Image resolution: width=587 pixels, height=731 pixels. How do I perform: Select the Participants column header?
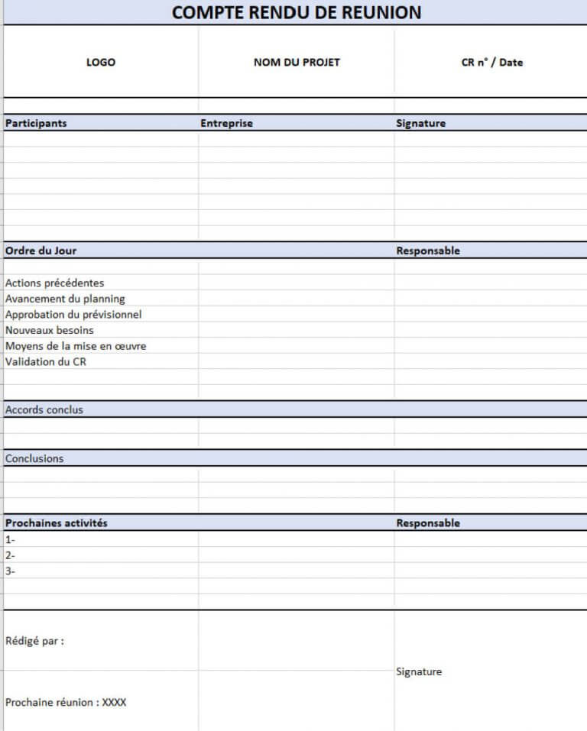(36, 123)
